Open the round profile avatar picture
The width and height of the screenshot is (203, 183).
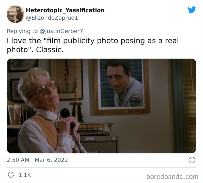[16, 14]
